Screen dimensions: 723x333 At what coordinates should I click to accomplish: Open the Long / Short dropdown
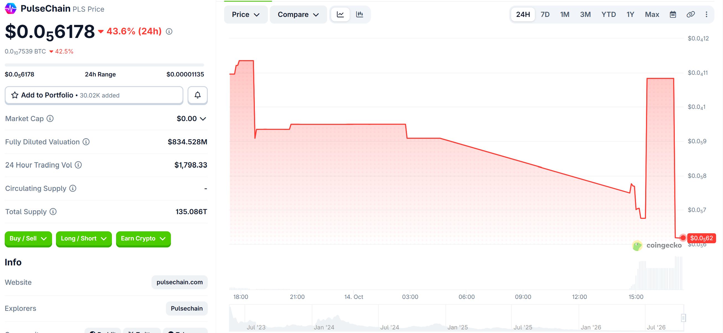pyautogui.click(x=84, y=239)
